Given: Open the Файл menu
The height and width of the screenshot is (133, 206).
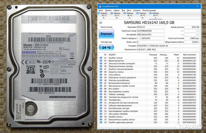Looking at the screenshot, I should point(101,10).
